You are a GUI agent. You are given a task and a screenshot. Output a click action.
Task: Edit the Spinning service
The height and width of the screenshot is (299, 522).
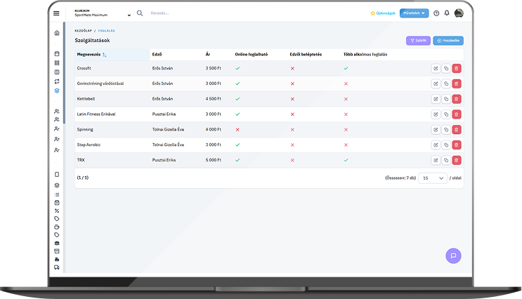[x=436, y=130]
